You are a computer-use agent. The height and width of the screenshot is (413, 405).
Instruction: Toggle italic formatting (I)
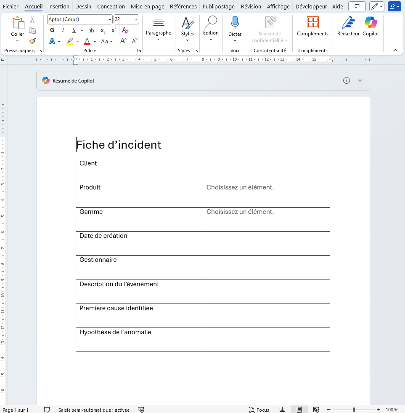pyautogui.click(x=63, y=30)
